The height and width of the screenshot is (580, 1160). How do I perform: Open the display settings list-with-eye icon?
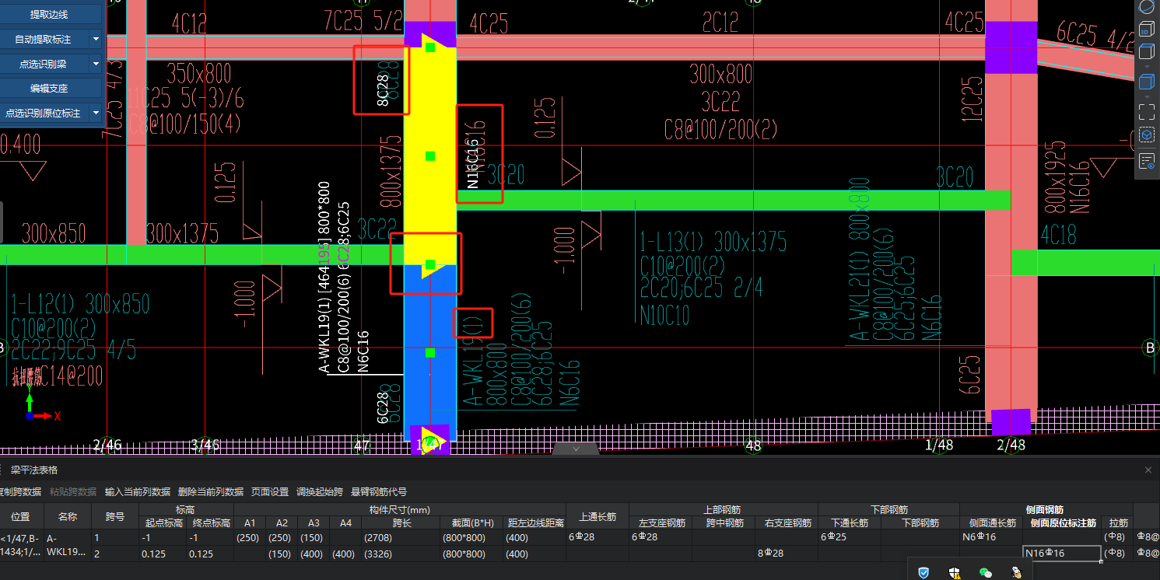tap(1146, 162)
